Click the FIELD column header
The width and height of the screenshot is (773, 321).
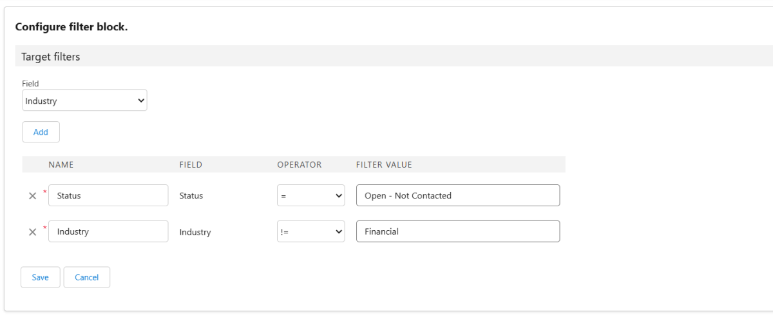click(x=191, y=165)
